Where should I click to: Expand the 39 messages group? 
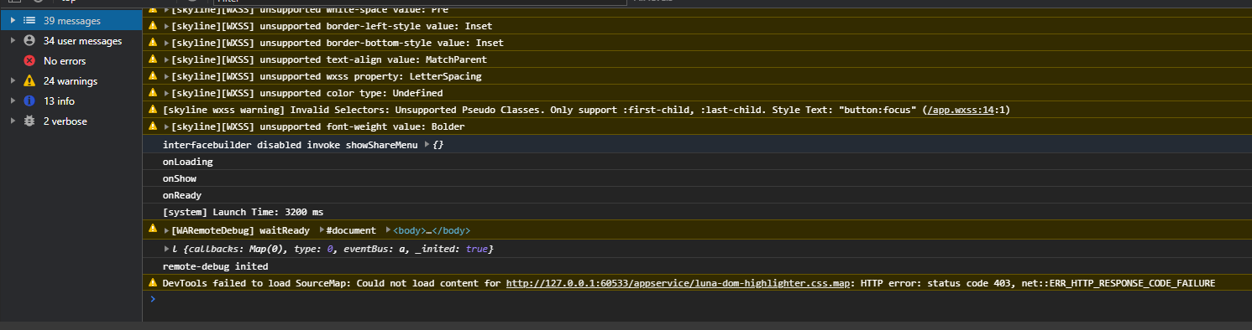(13, 20)
